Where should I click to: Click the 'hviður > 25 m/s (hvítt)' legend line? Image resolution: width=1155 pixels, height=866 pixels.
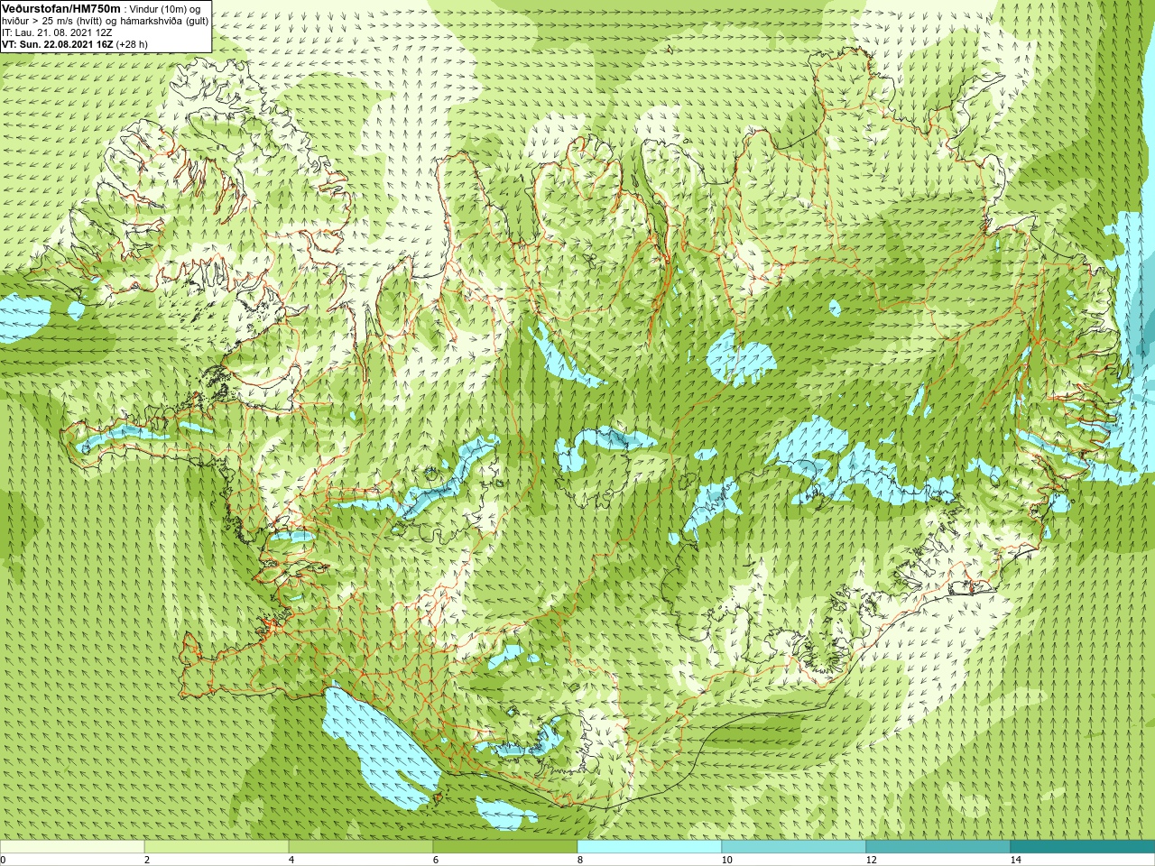click(x=105, y=20)
